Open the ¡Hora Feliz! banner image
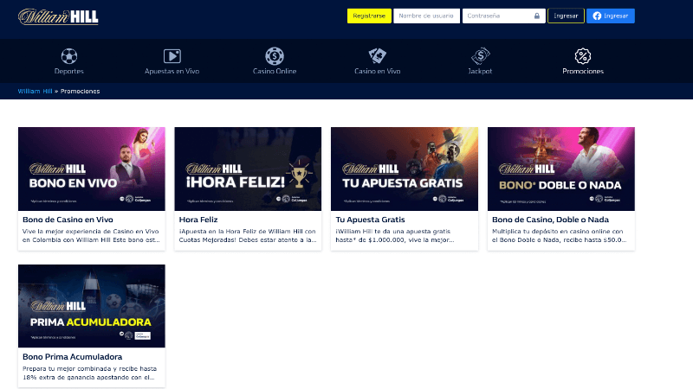 [x=248, y=169]
